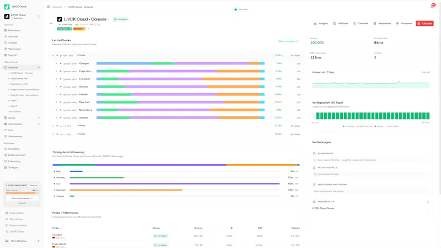Open the notification bell with red badge
The image size is (441, 248).
point(432,6)
